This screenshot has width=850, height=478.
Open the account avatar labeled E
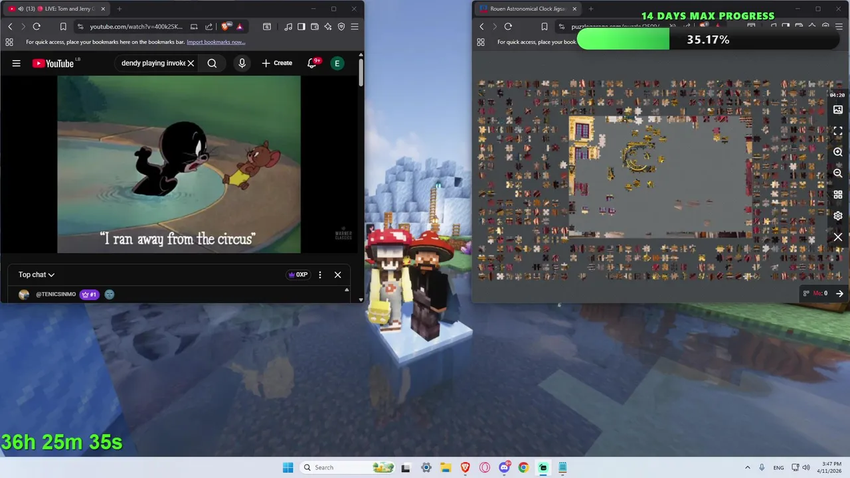click(337, 63)
